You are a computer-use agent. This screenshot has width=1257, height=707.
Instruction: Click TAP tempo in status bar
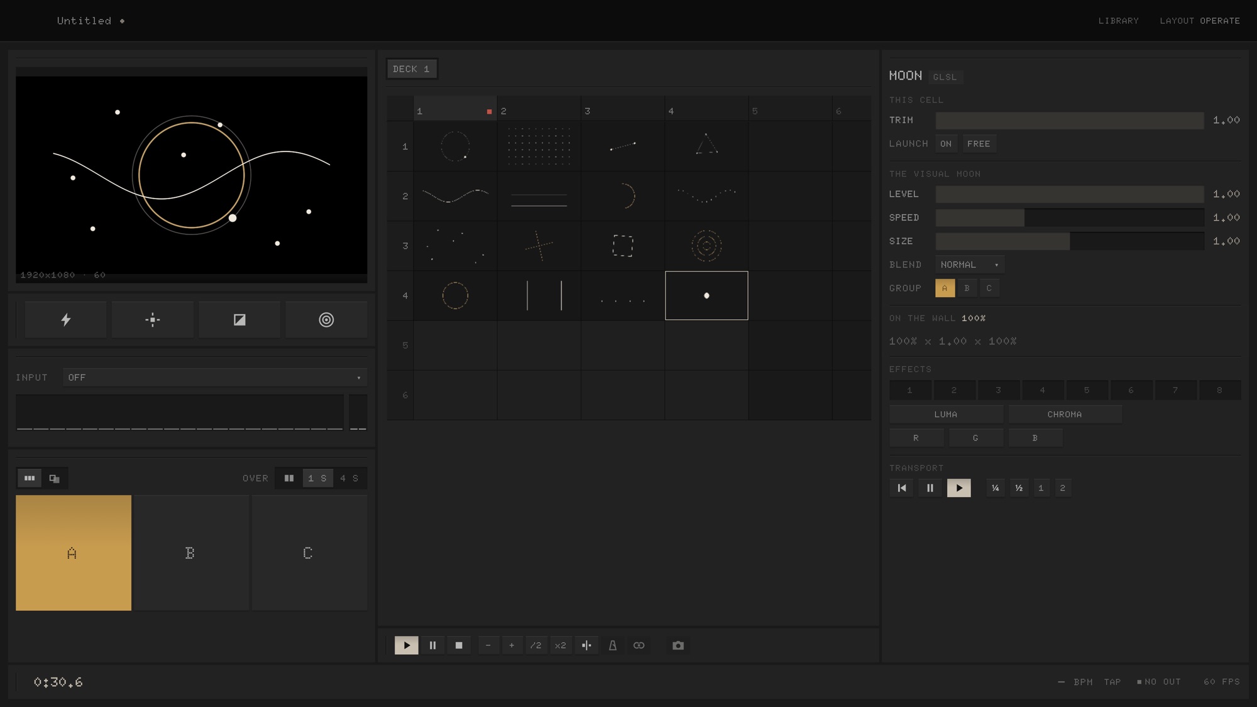pos(1112,682)
